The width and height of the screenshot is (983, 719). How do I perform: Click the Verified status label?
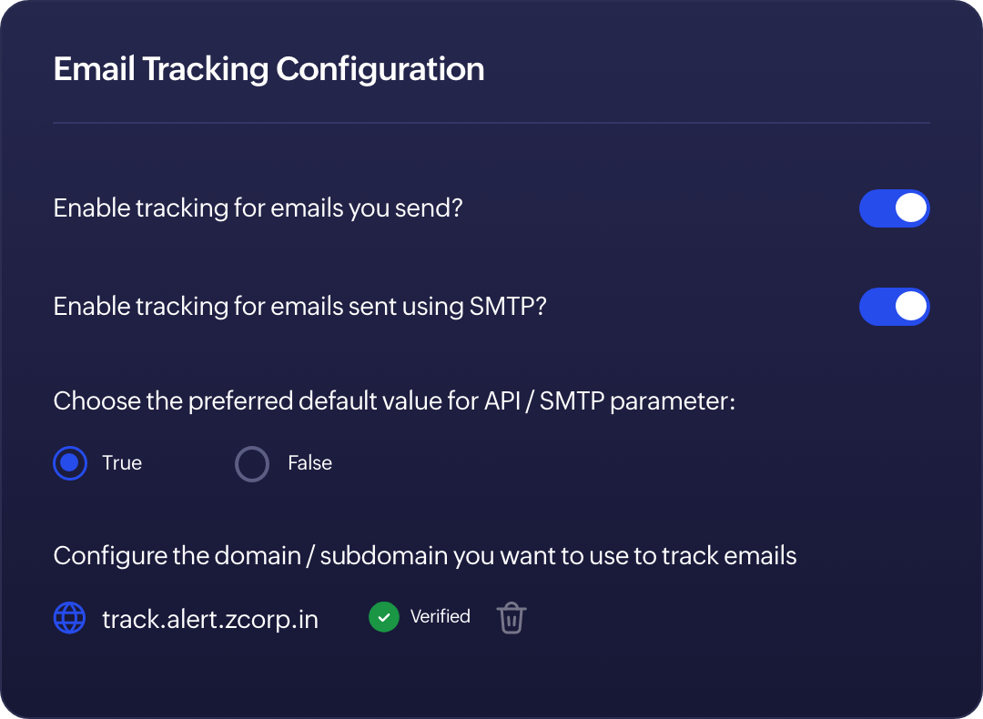pos(441,616)
